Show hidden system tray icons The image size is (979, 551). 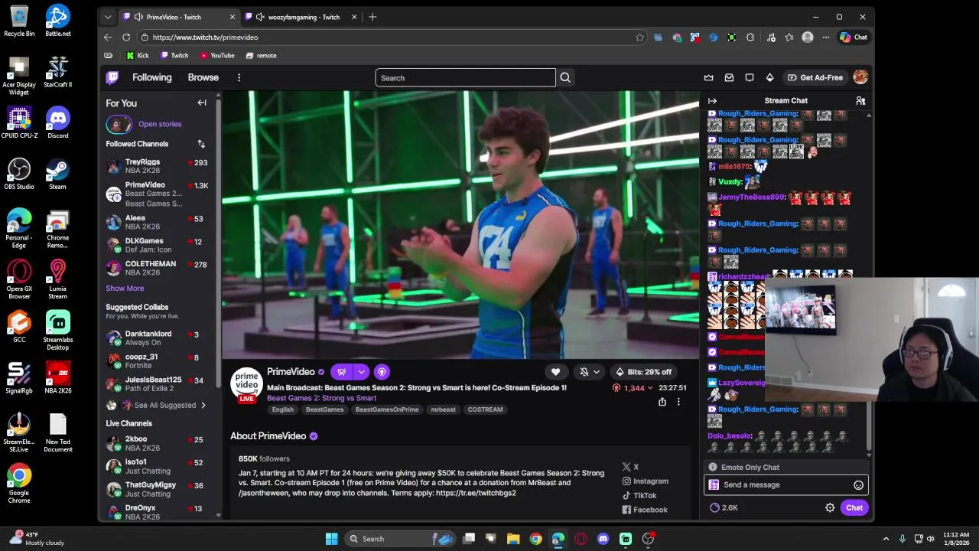click(886, 539)
